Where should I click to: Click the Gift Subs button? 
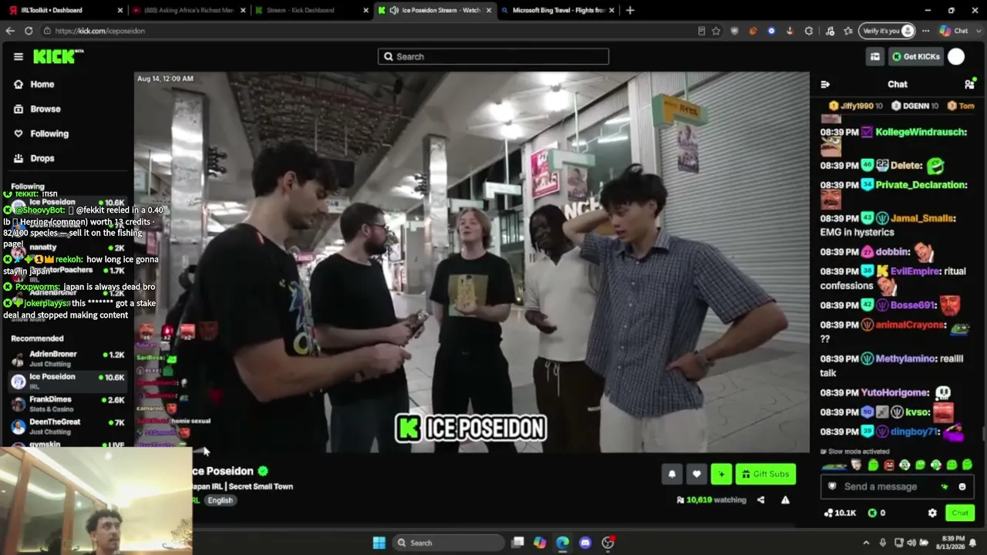pyautogui.click(x=766, y=474)
